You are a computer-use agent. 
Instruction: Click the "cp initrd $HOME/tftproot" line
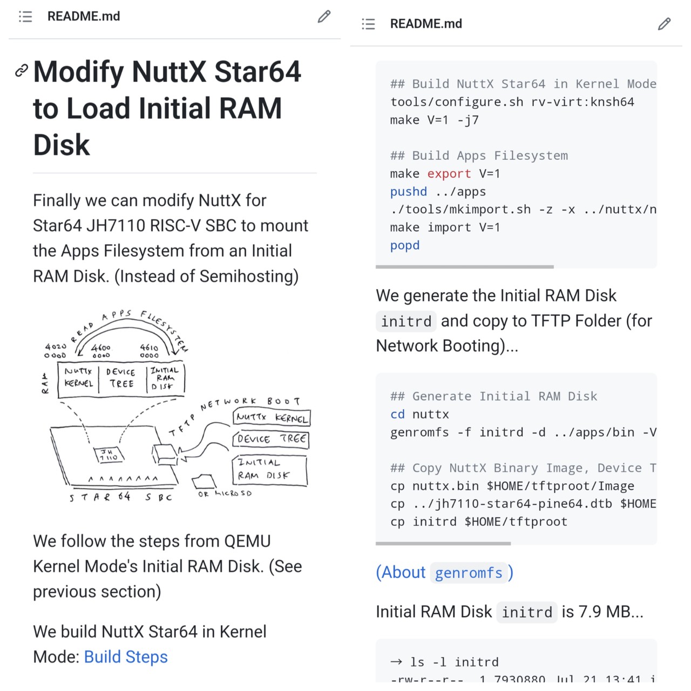coord(478,522)
